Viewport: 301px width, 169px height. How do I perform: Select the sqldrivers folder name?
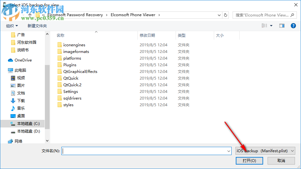[72, 98]
